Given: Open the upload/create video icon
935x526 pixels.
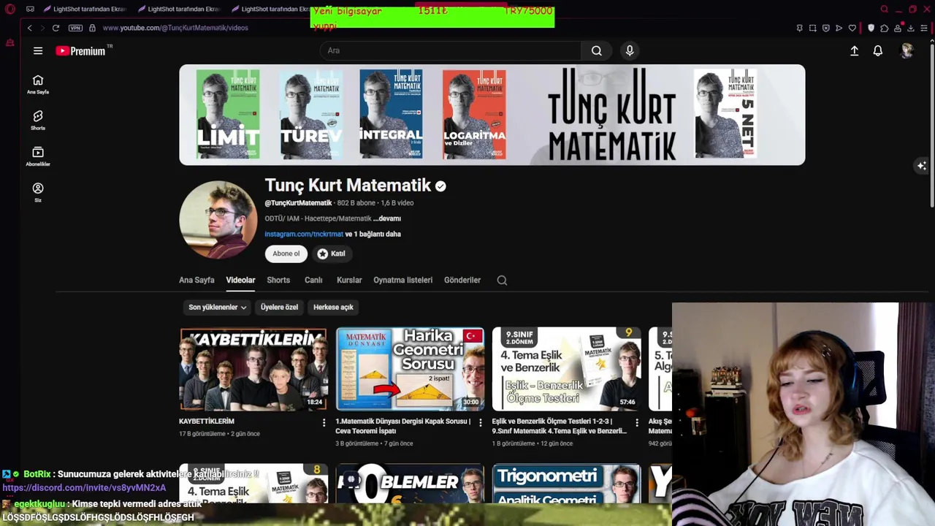Looking at the screenshot, I should pos(854,51).
